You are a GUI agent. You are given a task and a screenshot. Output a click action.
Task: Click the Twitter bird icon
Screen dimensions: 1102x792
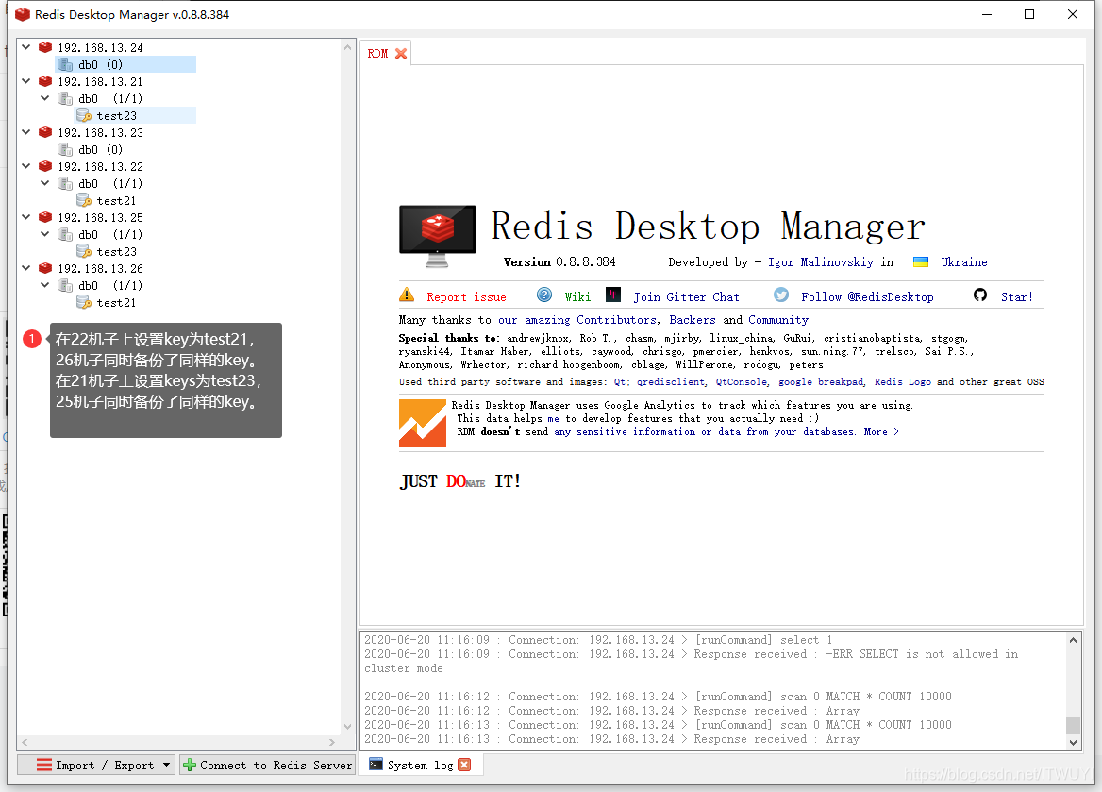click(781, 295)
